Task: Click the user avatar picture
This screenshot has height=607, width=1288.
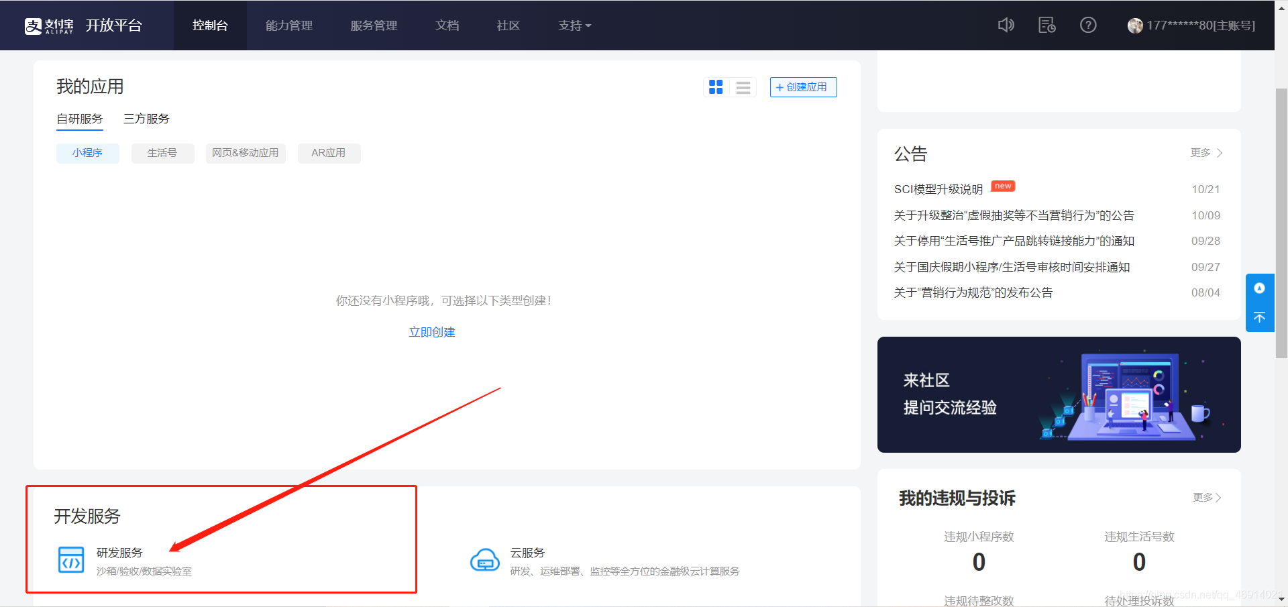Action: tap(1135, 25)
